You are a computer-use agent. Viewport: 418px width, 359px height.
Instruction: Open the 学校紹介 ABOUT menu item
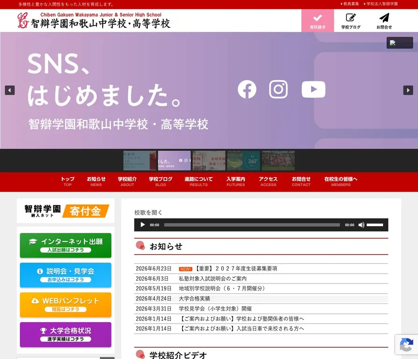click(127, 182)
